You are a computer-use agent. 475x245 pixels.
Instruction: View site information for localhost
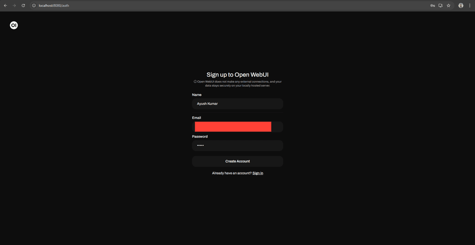coord(34,5)
